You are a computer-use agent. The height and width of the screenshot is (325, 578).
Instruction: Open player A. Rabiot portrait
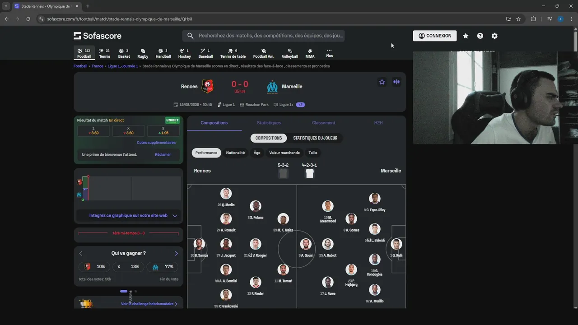pyautogui.click(x=328, y=244)
